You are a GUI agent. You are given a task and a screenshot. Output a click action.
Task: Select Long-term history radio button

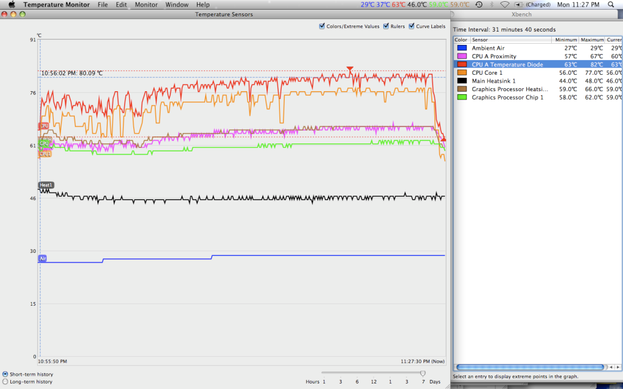[5, 382]
